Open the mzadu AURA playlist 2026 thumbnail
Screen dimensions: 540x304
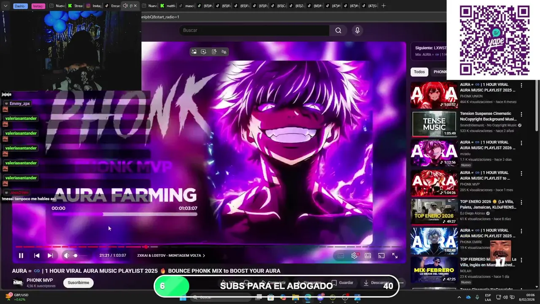pyautogui.click(x=434, y=153)
